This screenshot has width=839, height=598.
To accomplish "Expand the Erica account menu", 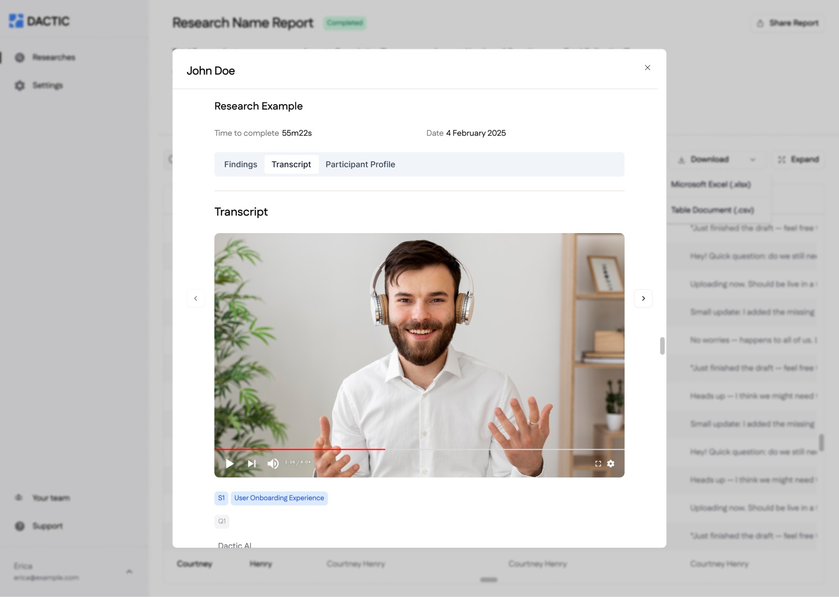I will [x=128, y=571].
